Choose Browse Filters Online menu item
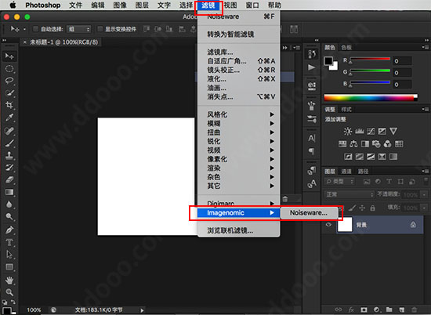Viewport: 431px width, 315px height. 238,230
